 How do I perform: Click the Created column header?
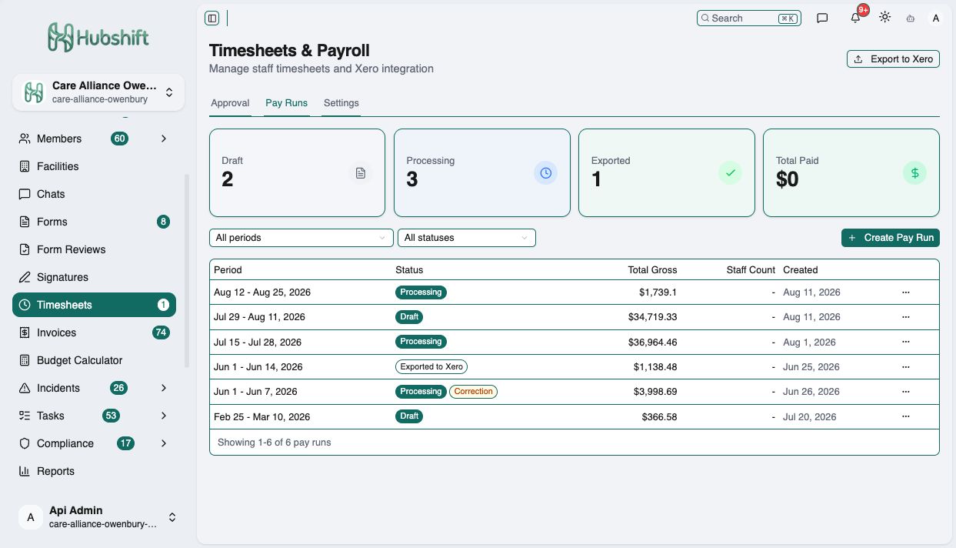(x=801, y=270)
